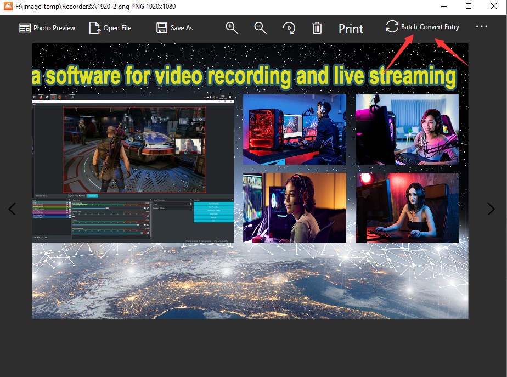Minimize the photo viewer window
Image resolution: width=507 pixels, height=377 pixels.
point(443,6)
